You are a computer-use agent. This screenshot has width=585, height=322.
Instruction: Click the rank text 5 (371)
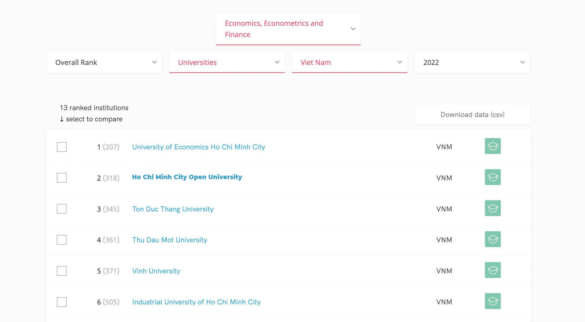tap(108, 271)
